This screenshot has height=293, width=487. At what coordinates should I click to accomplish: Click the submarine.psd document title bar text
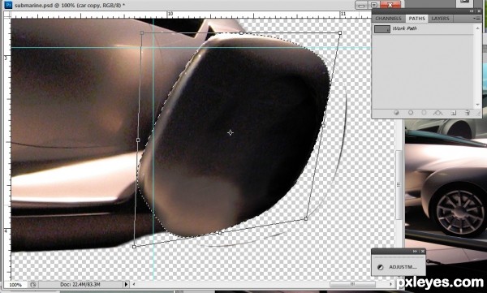click(x=70, y=6)
